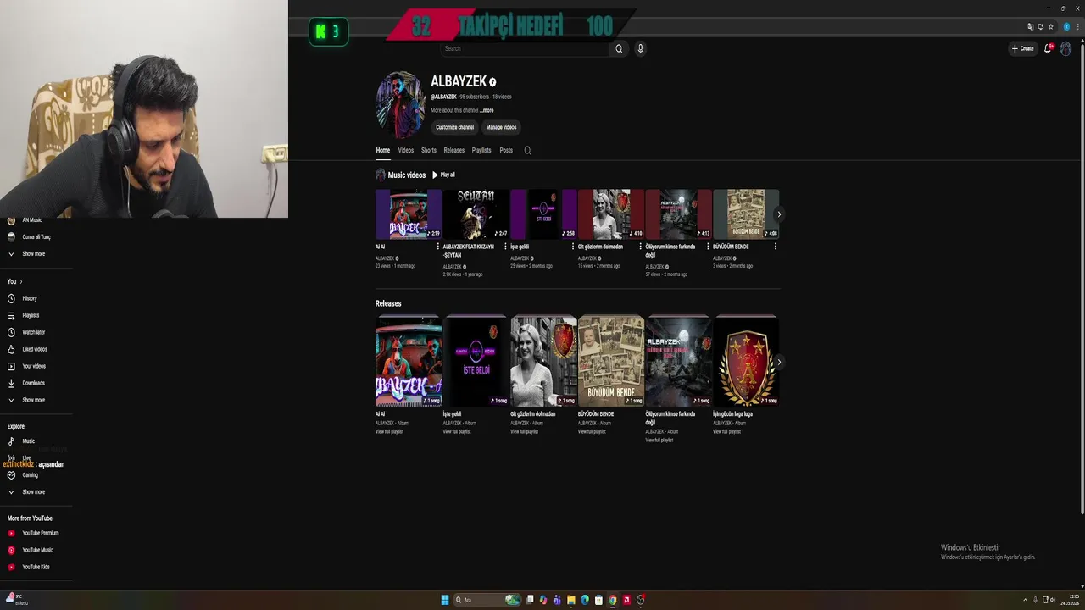Screen dimensions: 1085x610
Task: Open the Edge browser from taskbar
Action: click(585, 600)
